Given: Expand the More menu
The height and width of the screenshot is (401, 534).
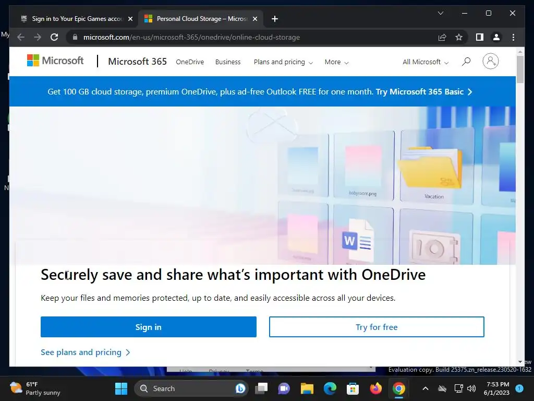Looking at the screenshot, I should tap(336, 62).
